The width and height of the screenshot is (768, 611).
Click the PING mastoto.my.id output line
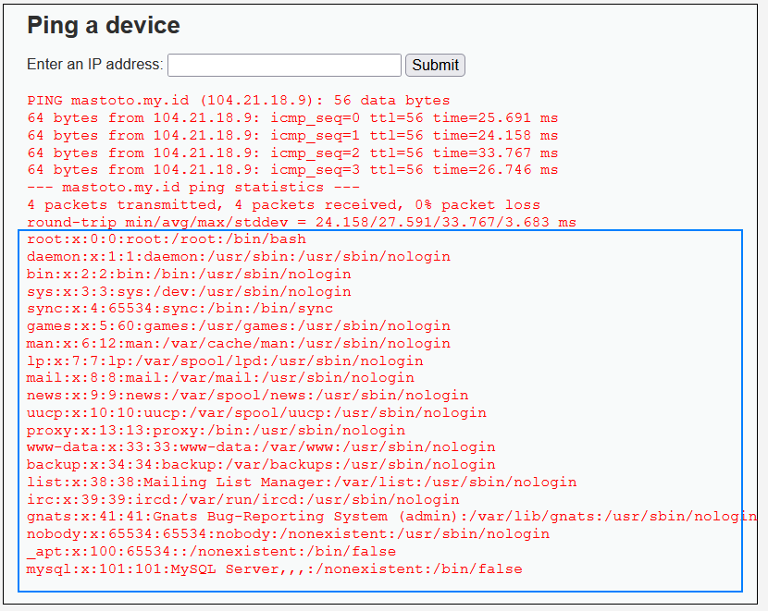239,101
